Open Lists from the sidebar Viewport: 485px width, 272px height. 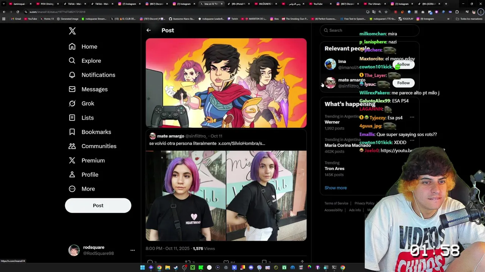[81, 118]
